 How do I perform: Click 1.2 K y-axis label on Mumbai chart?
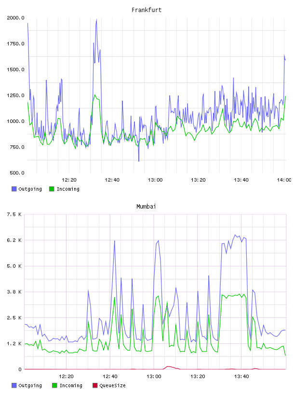coord(14,343)
